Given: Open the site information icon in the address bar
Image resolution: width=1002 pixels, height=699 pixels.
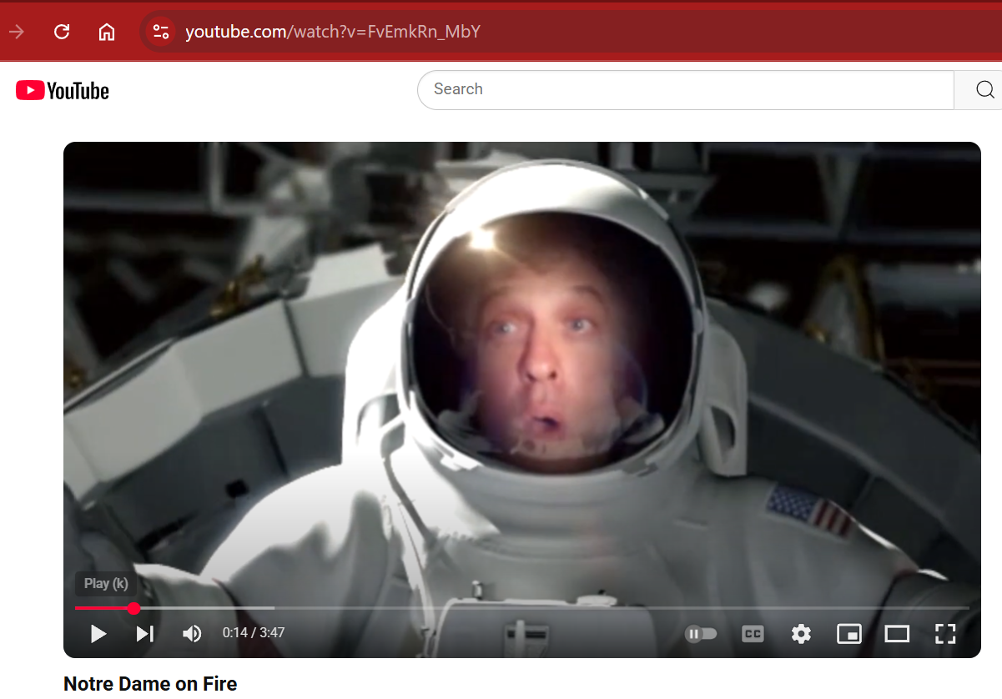Looking at the screenshot, I should click(x=160, y=32).
